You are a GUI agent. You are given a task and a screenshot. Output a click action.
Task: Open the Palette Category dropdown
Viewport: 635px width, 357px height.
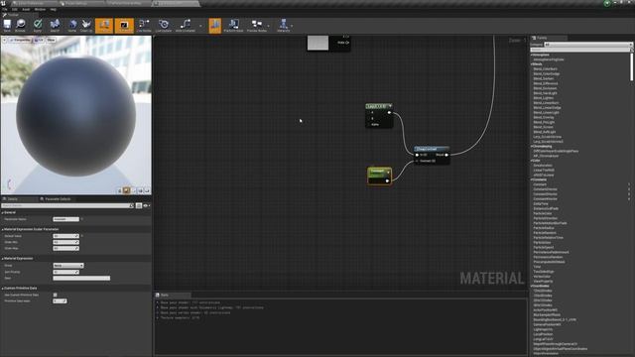pos(587,45)
